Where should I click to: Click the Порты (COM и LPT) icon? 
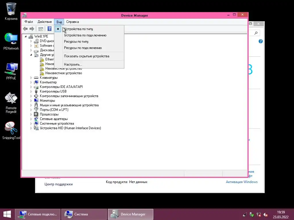(x=36, y=110)
